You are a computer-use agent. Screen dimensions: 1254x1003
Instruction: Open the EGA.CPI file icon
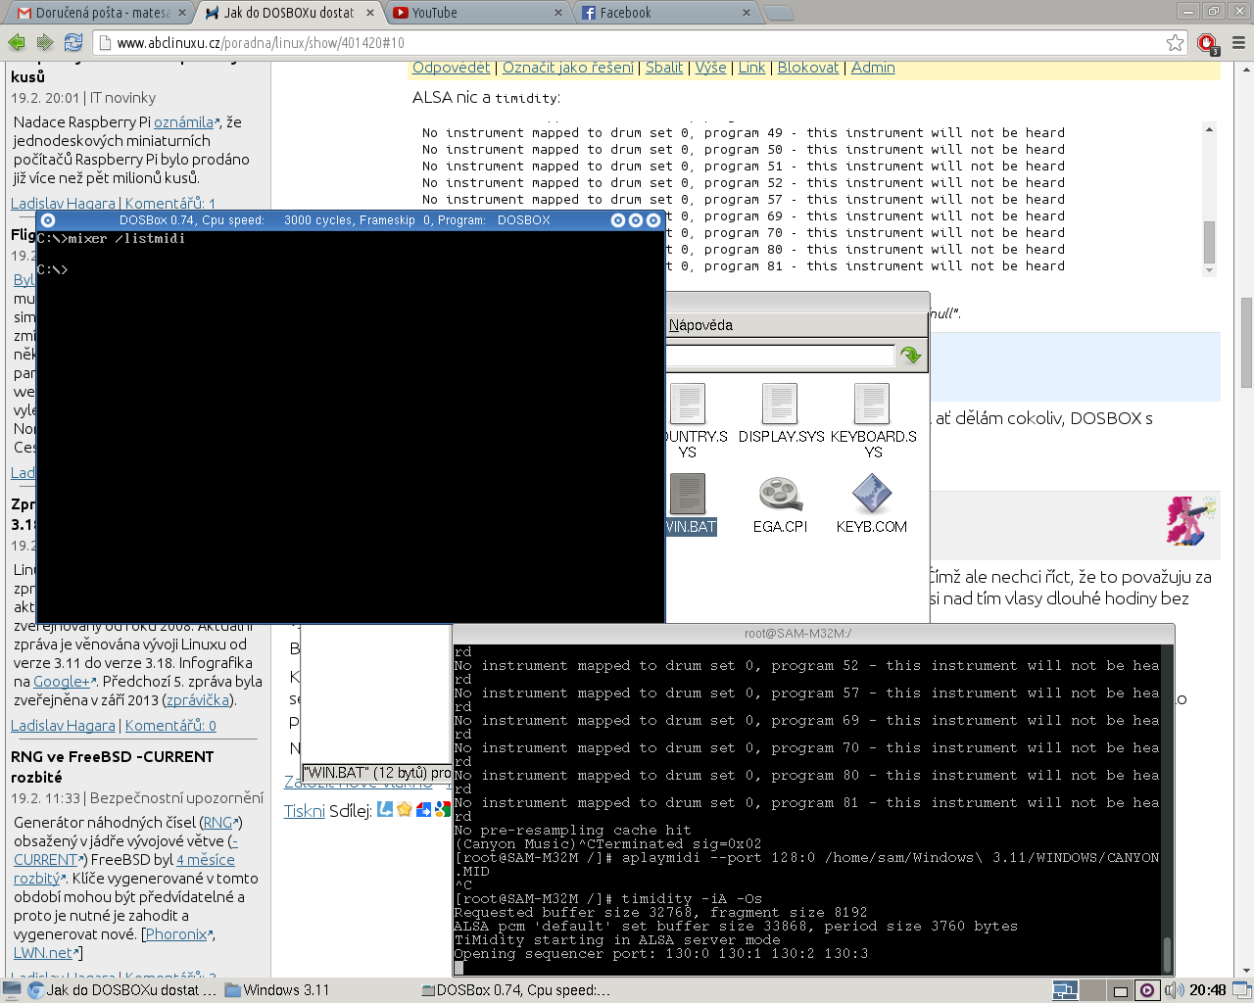(780, 504)
